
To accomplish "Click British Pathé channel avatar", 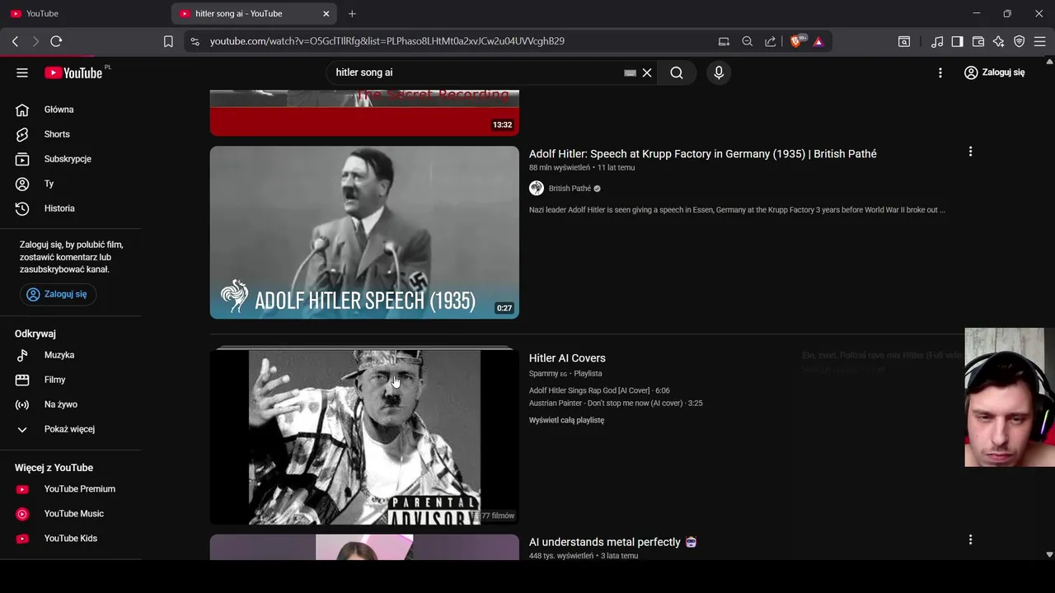I will click(x=537, y=189).
